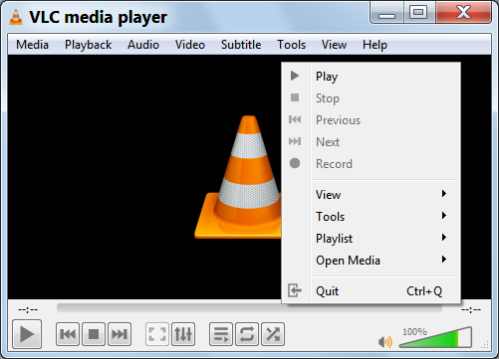The height and width of the screenshot is (359, 499).
Task: Minimize the VLC window
Action: [x=386, y=13]
